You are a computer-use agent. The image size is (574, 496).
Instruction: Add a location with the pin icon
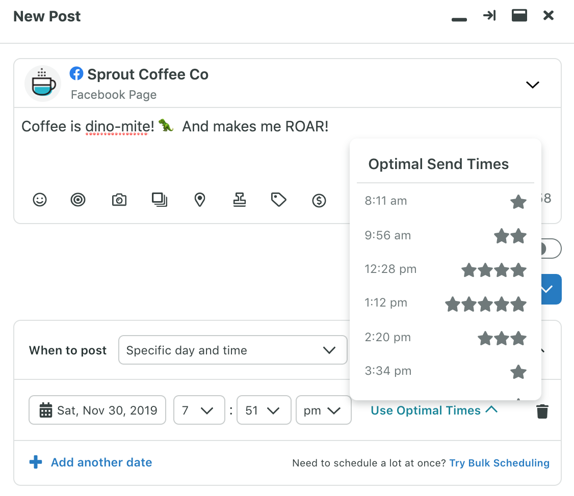[x=200, y=200]
